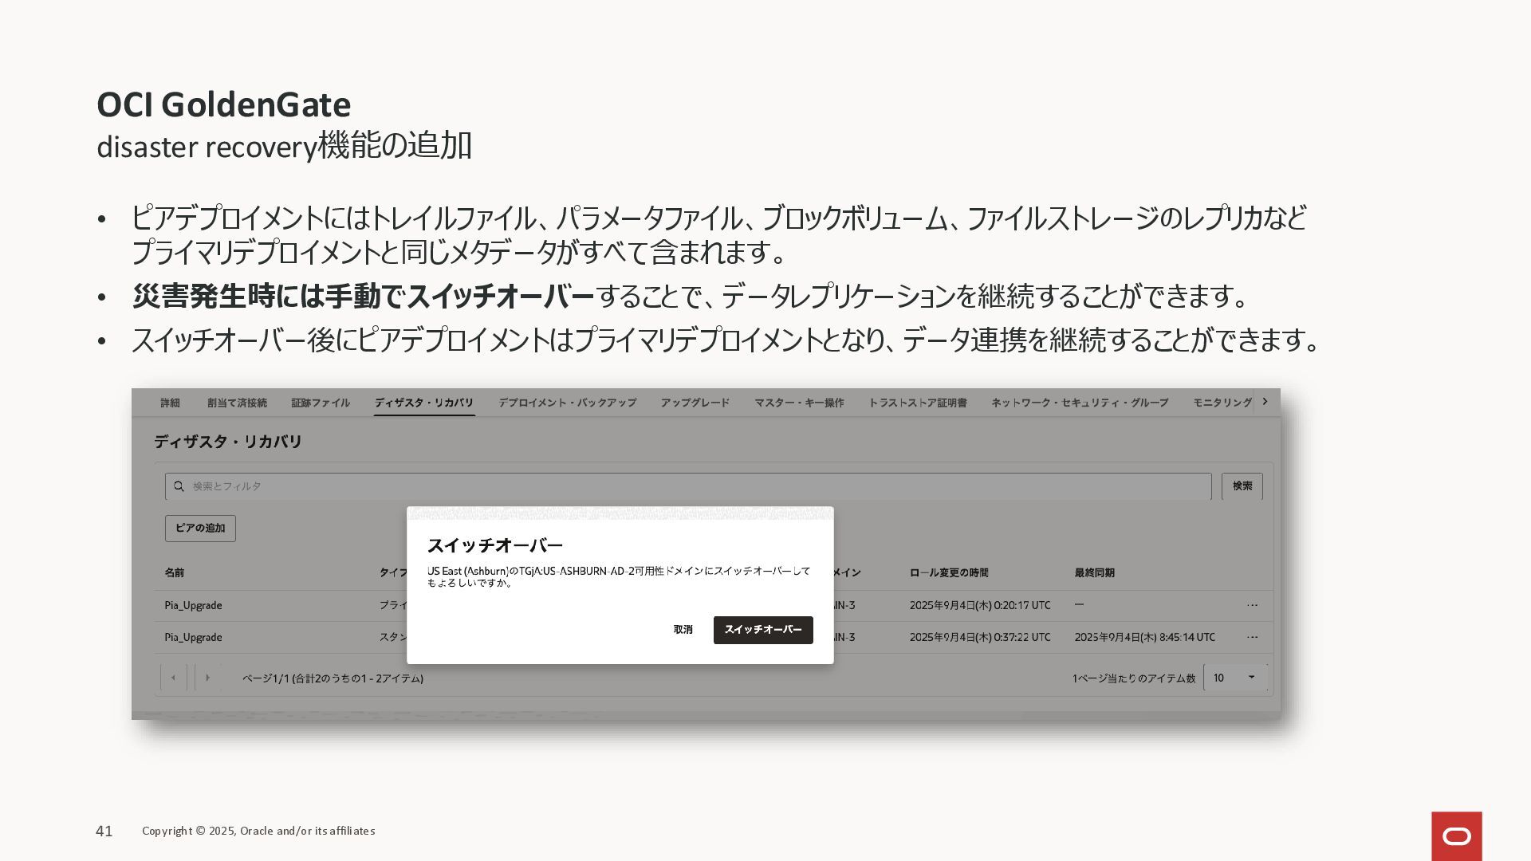Click the page summary ページ1/1 text

[x=333, y=678]
